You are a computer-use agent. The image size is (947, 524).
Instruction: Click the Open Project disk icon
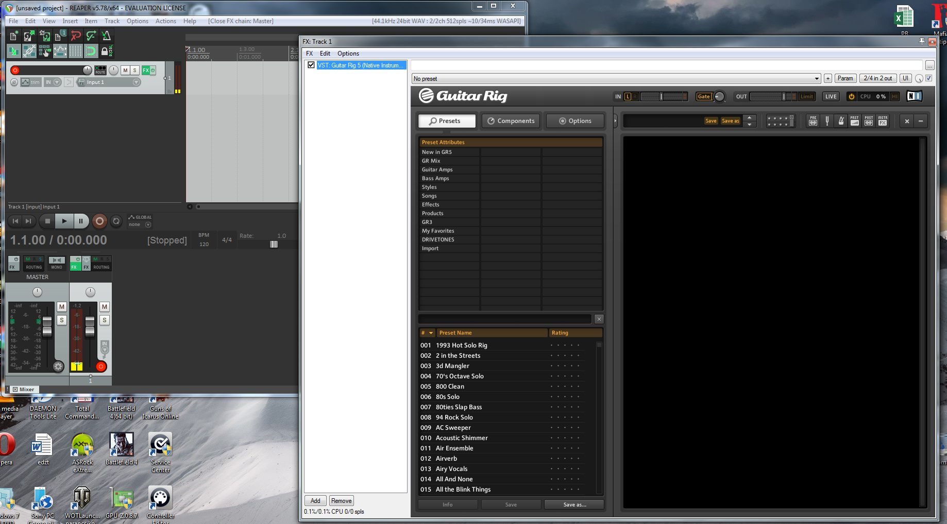click(29, 36)
